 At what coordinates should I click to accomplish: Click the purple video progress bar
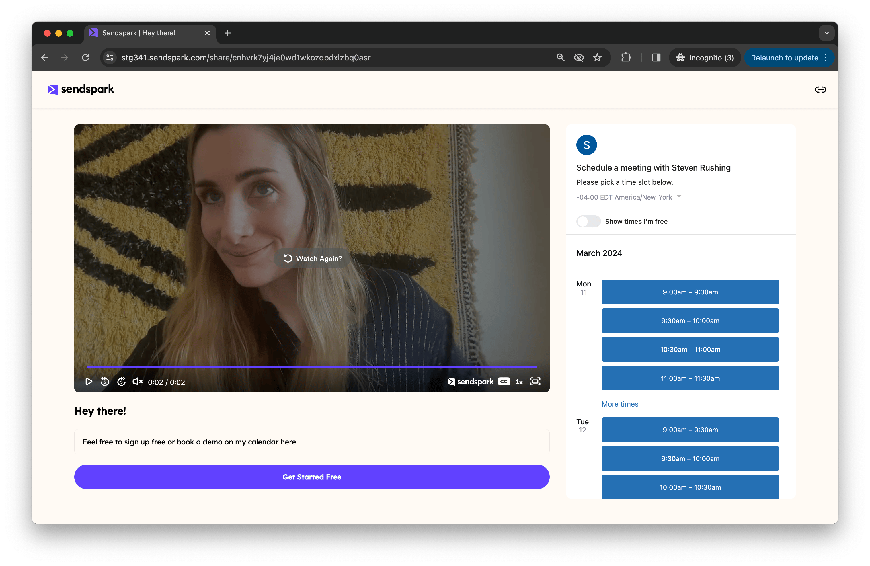click(x=312, y=366)
